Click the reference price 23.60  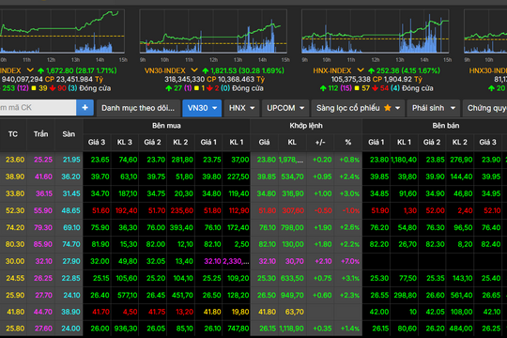tap(15, 160)
